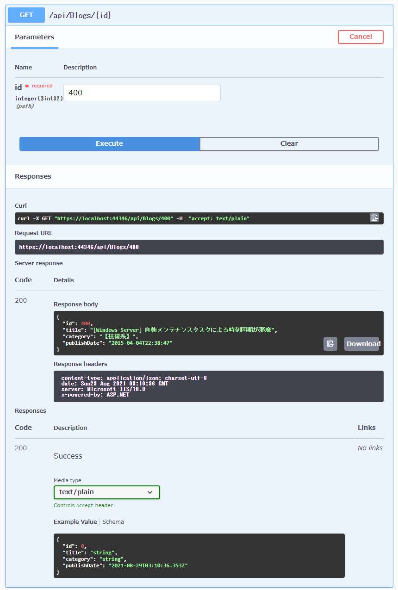Click the response headers block
The width and height of the screenshot is (398, 590).
click(x=218, y=386)
